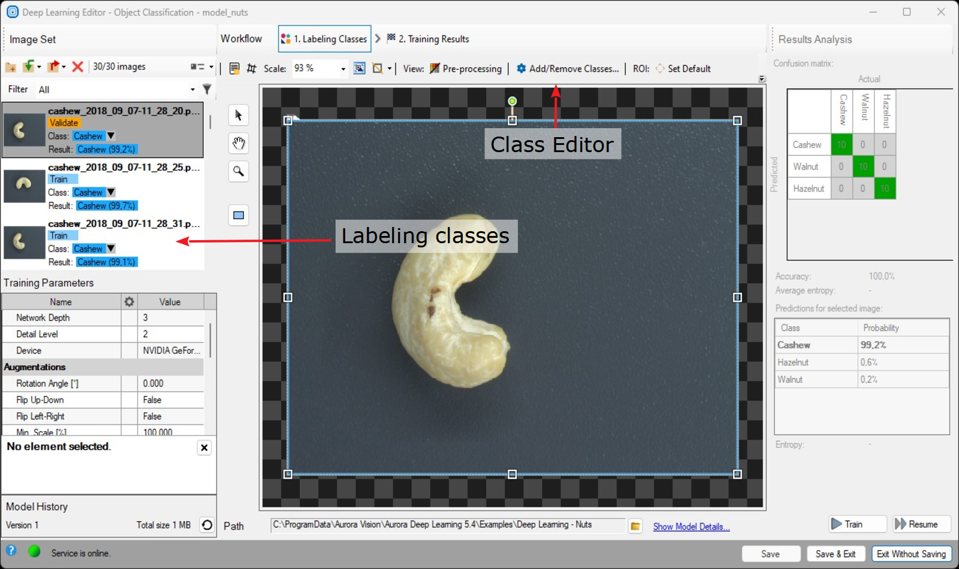959x569 pixels.
Task: Open the Show Model Details link
Action: (x=691, y=526)
